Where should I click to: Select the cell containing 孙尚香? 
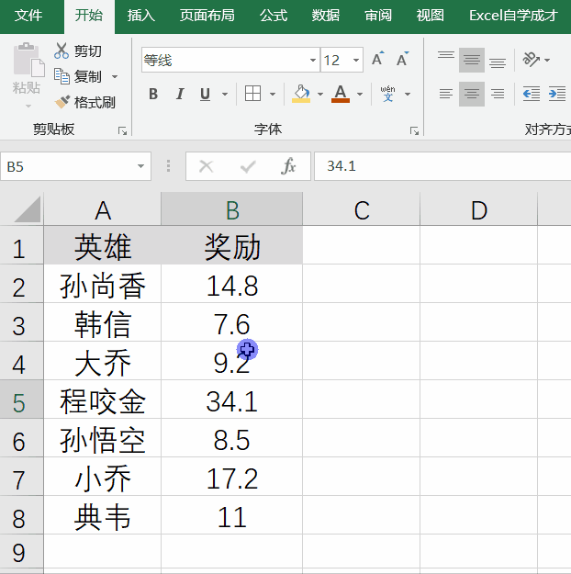point(103,284)
